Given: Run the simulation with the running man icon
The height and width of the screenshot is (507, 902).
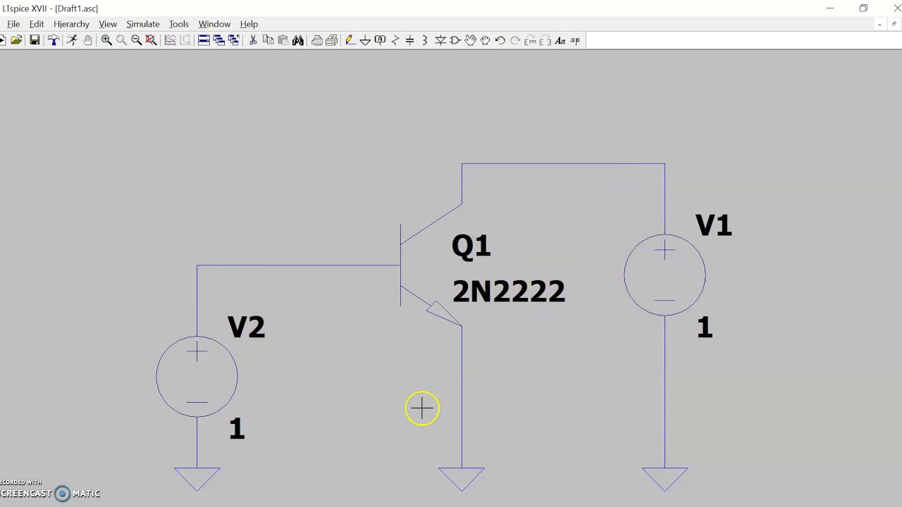Looking at the screenshot, I should tap(72, 41).
